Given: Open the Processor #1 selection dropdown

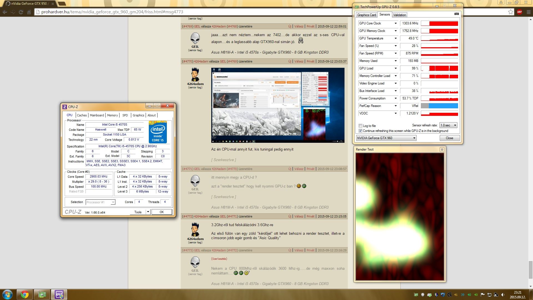Looking at the screenshot, I should pyautogui.click(x=100, y=202).
